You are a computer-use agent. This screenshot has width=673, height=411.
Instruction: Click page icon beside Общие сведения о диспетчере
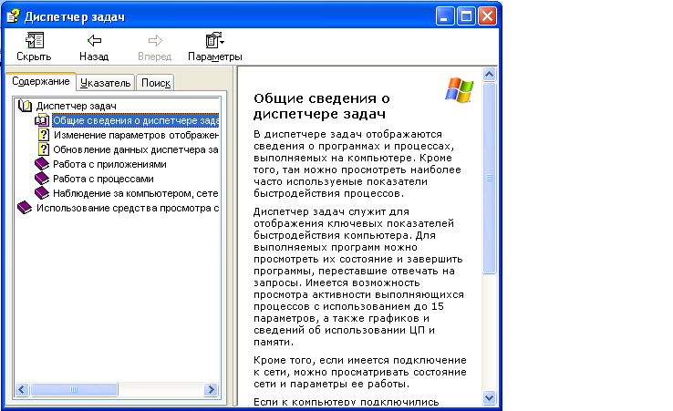point(42,120)
